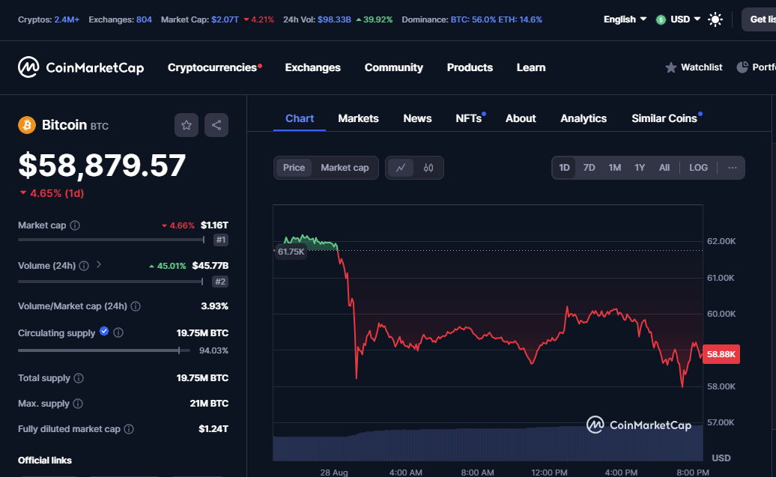Open Total supply info icon
Viewport: 776px width, 477px height.
[x=79, y=379]
